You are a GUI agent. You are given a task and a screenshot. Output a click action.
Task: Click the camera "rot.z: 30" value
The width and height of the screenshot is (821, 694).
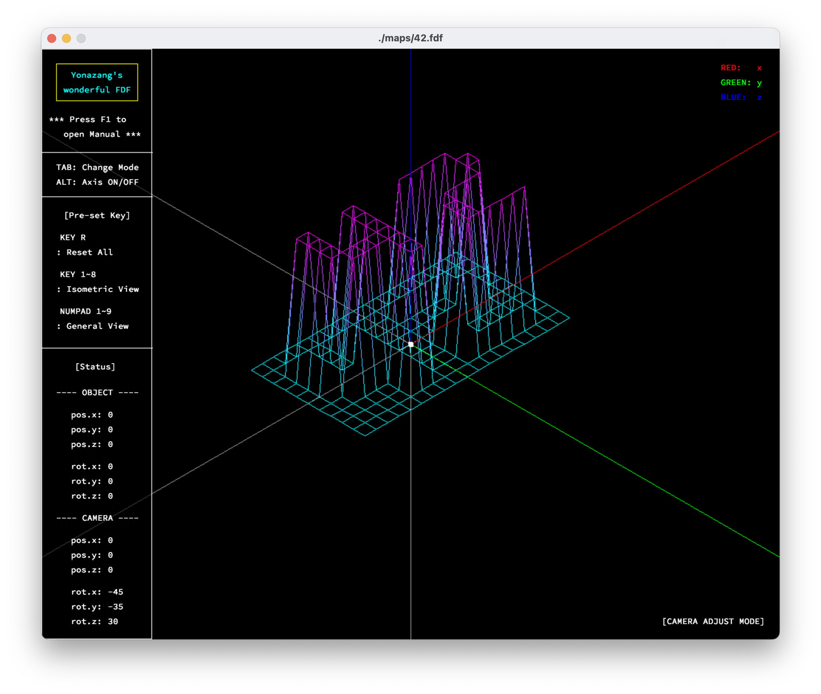click(95, 622)
